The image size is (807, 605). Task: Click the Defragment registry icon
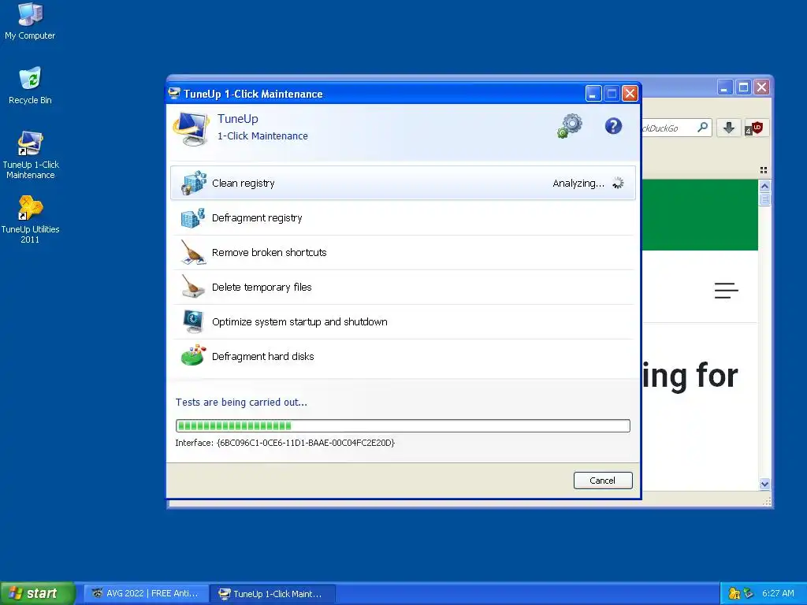pyautogui.click(x=193, y=218)
